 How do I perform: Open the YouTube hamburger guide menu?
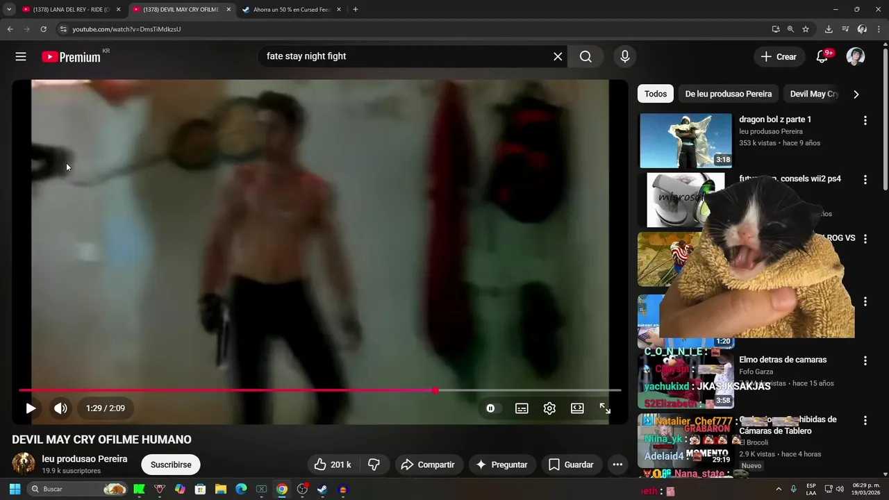(21, 57)
